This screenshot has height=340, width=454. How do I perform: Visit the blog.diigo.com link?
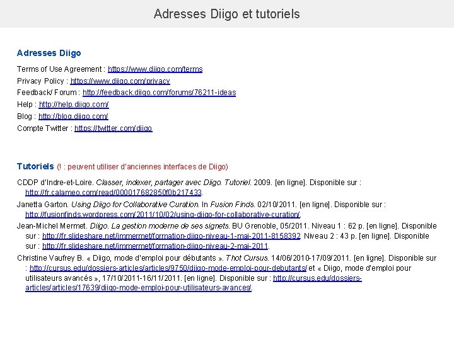pyautogui.click(x=73, y=116)
